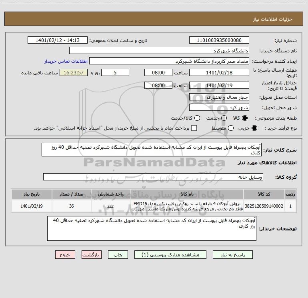
Task: Select the کالا radio button
Action: (245, 118)
